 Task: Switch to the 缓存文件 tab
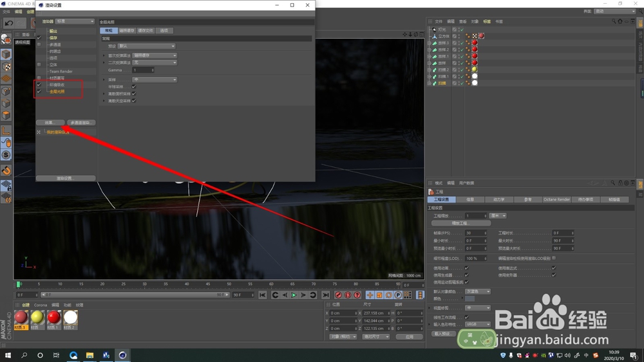pyautogui.click(x=146, y=30)
